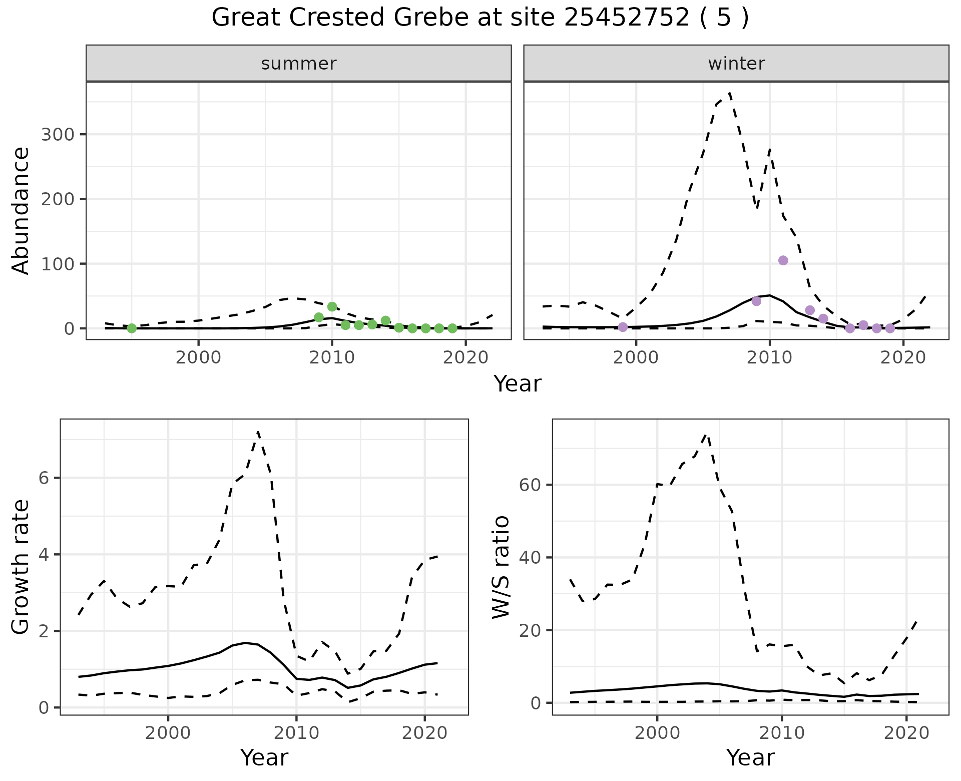Click the winter facet header strip
The height and width of the screenshot is (781, 961).
(736, 64)
